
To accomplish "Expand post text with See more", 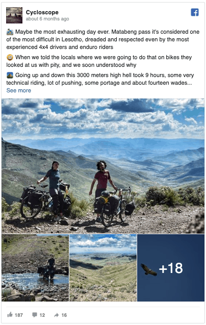I will (19, 90).
